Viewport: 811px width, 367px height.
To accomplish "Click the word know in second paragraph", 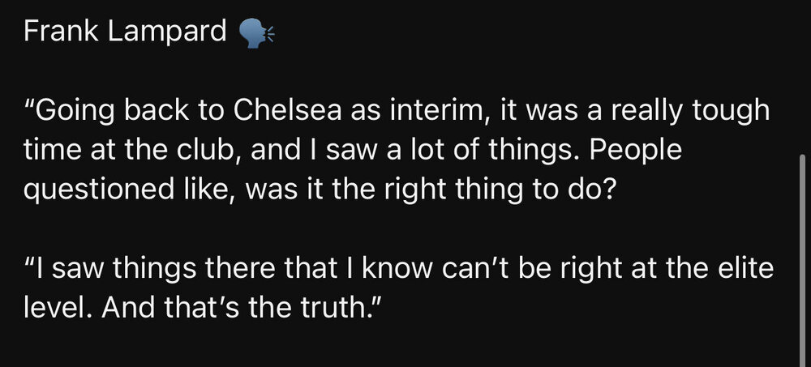I will click(x=399, y=269).
